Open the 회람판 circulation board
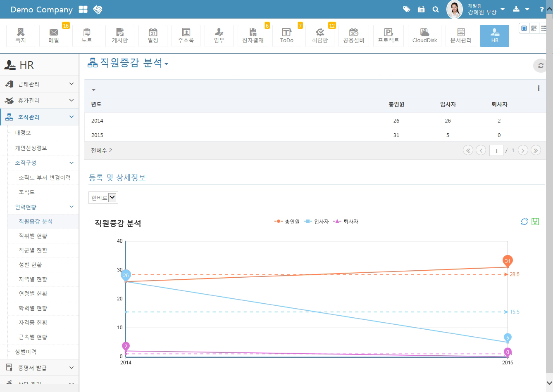The image size is (553, 392). pyautogui.click(x=320, y=36)
